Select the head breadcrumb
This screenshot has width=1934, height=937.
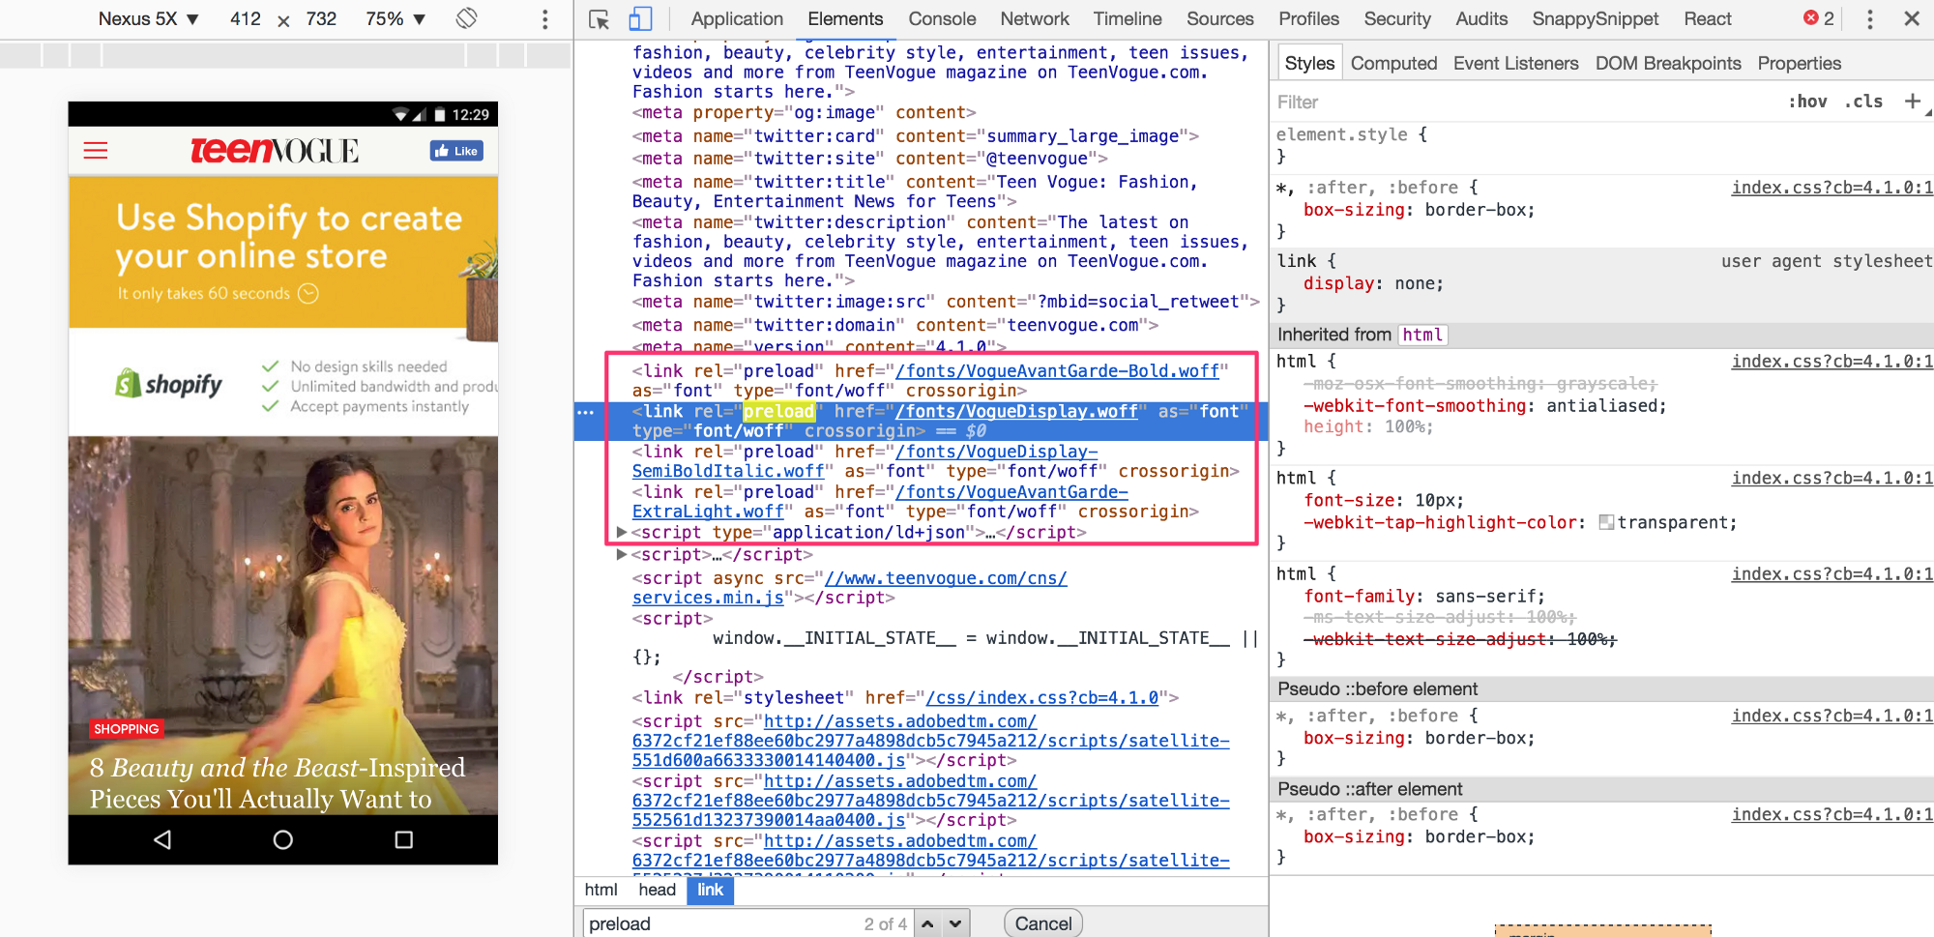tap(657, 890)
